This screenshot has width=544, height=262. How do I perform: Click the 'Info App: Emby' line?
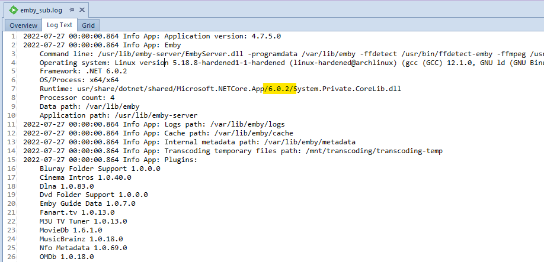pos(102,44)
